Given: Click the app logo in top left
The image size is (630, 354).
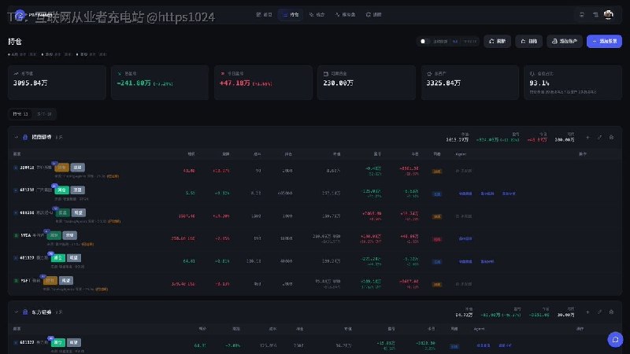Looking at the screenshot, I should [x=19, y=15].
